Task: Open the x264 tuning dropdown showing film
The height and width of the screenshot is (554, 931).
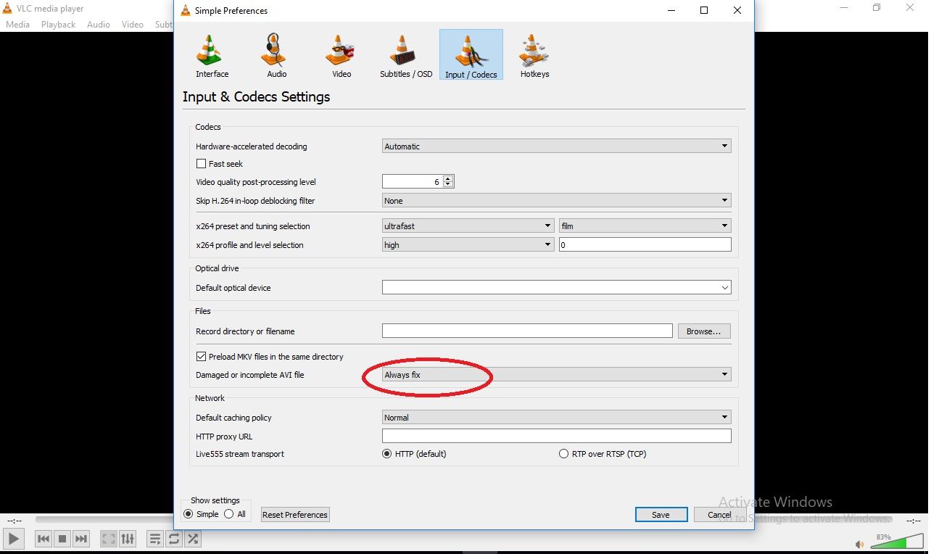Action: pyautogui.click(x=645, y=226)
